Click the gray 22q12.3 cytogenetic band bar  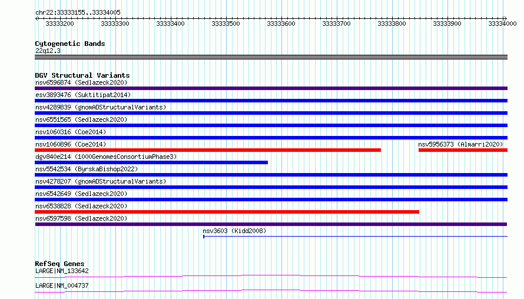pyautogui.click(x=271, y=57)
